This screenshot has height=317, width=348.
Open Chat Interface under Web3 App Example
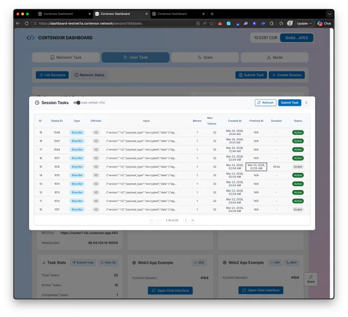tap(170, 290)
